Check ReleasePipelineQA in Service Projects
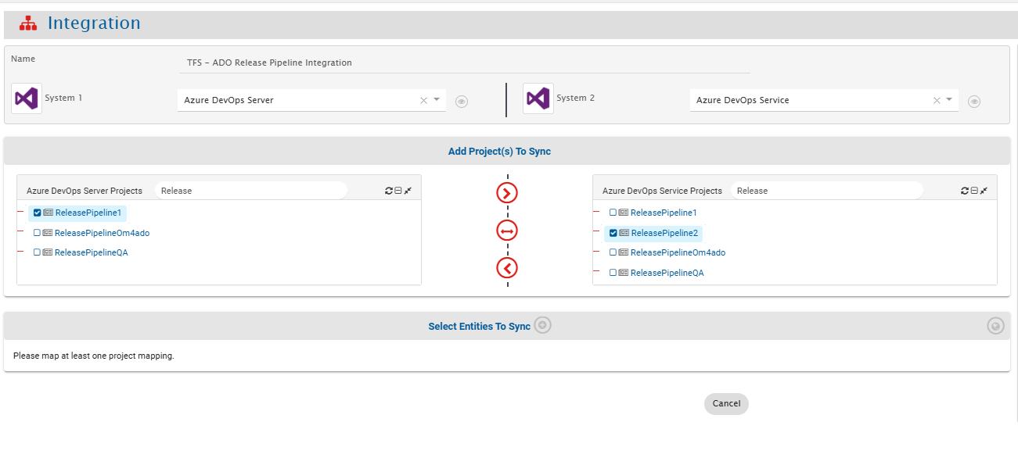The image size is (1018, 465). click(613, 273)
